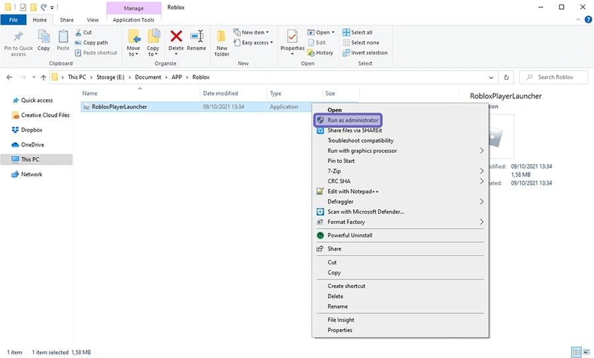The width and height of the screenshot is (594, 358).
Task: Click Storage (E:) in the breadcrumb
Action: pyautogui.click(x=110, y=77)
